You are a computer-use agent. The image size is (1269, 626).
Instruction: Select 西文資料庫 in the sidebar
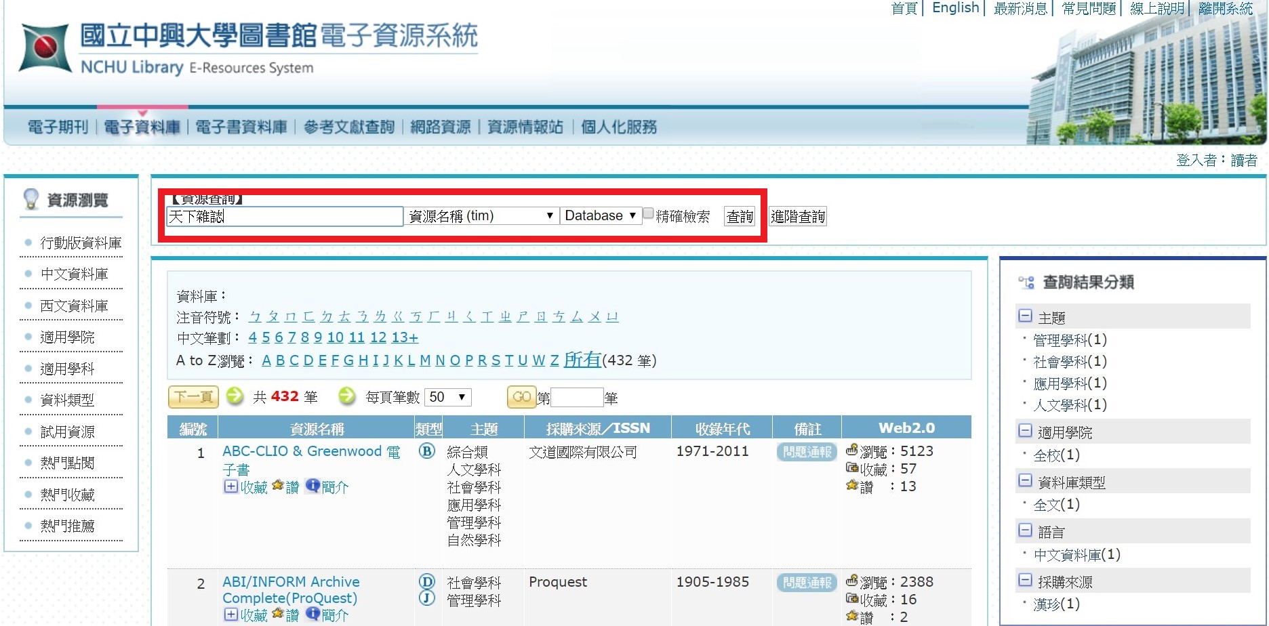pos(74,306)
